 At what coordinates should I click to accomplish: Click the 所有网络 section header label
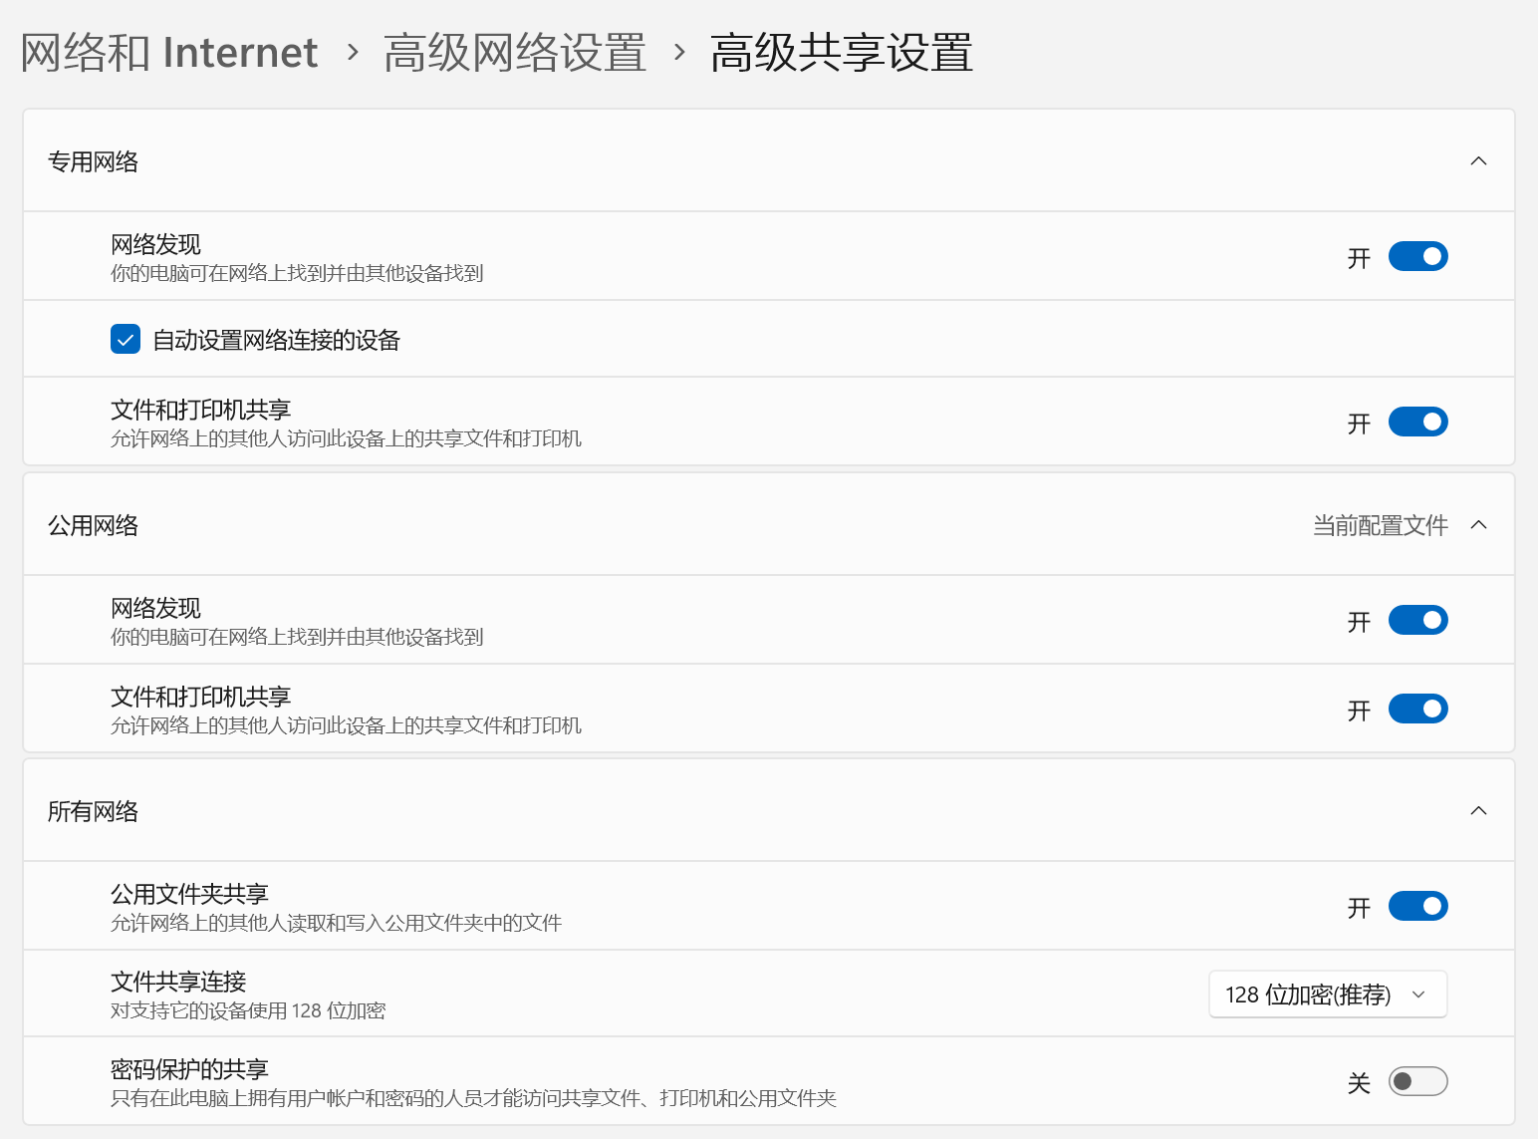pyautogui.click(x=94, y=811)
